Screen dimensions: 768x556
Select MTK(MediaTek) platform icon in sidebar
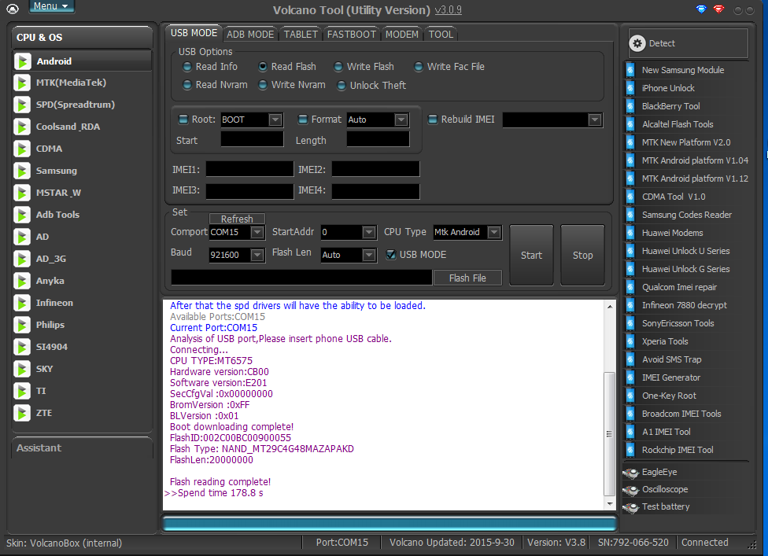pyautogui.click(x=23, y=83)
